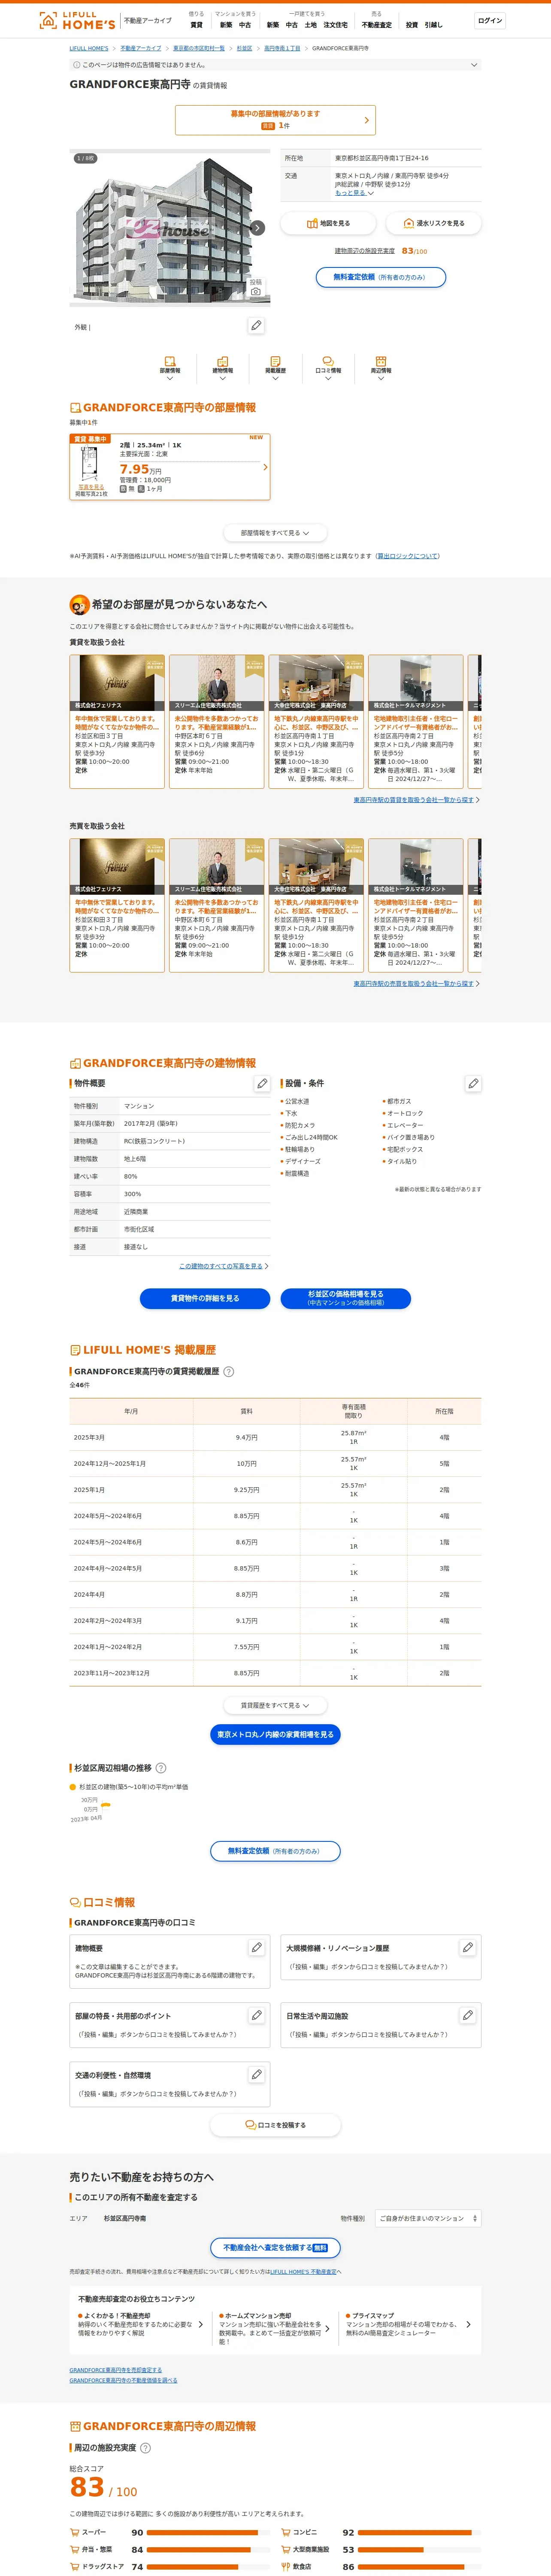
Task: Click 賃貸物件の詳細を見る button
Action: pyautogui.click(x=205, y=1298)
